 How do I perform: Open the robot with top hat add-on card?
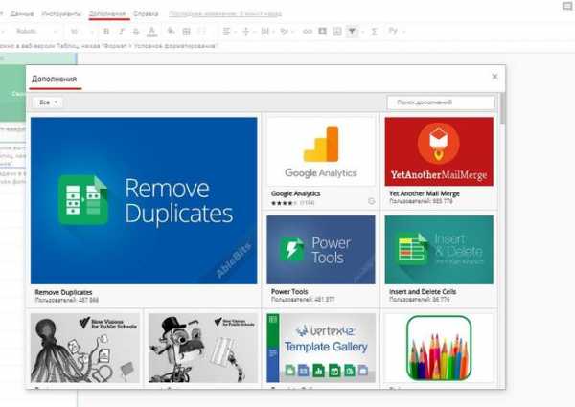pos(203,348)
